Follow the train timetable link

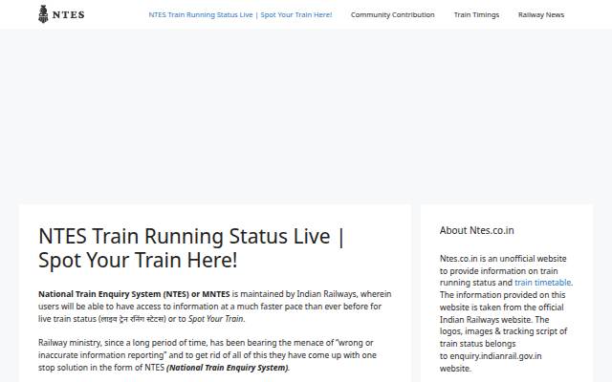point(542,283)
